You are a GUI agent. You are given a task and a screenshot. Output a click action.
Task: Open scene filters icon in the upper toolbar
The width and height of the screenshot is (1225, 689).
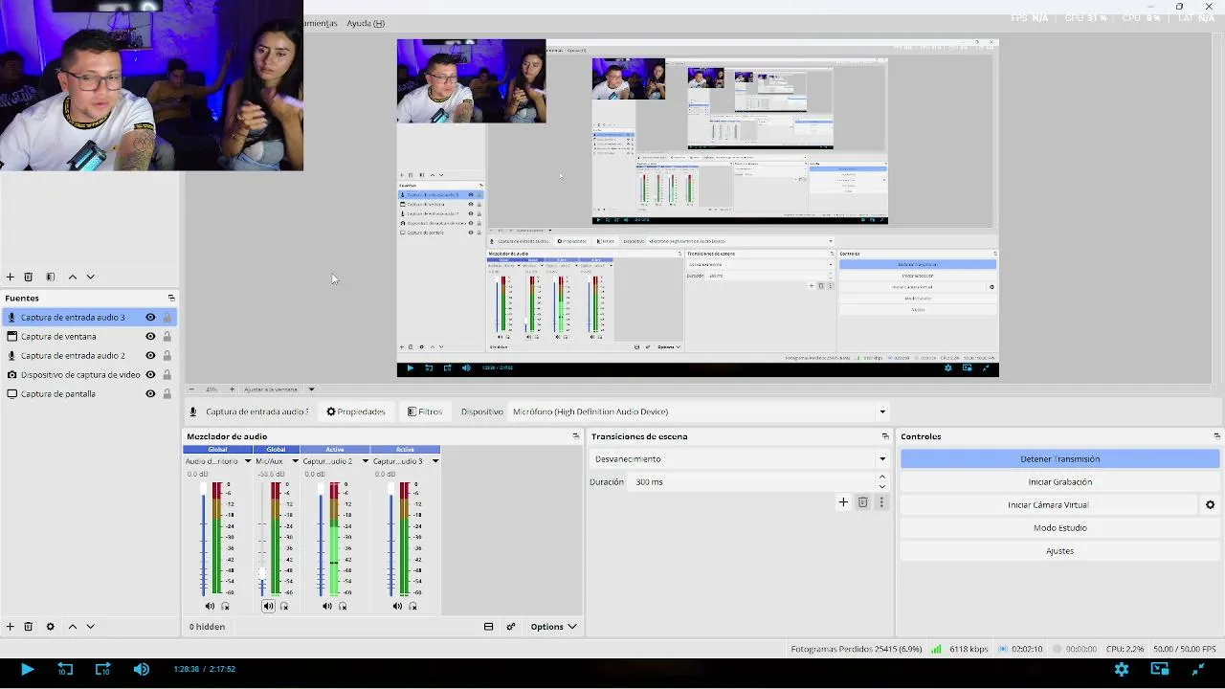[x=51, y=277]
